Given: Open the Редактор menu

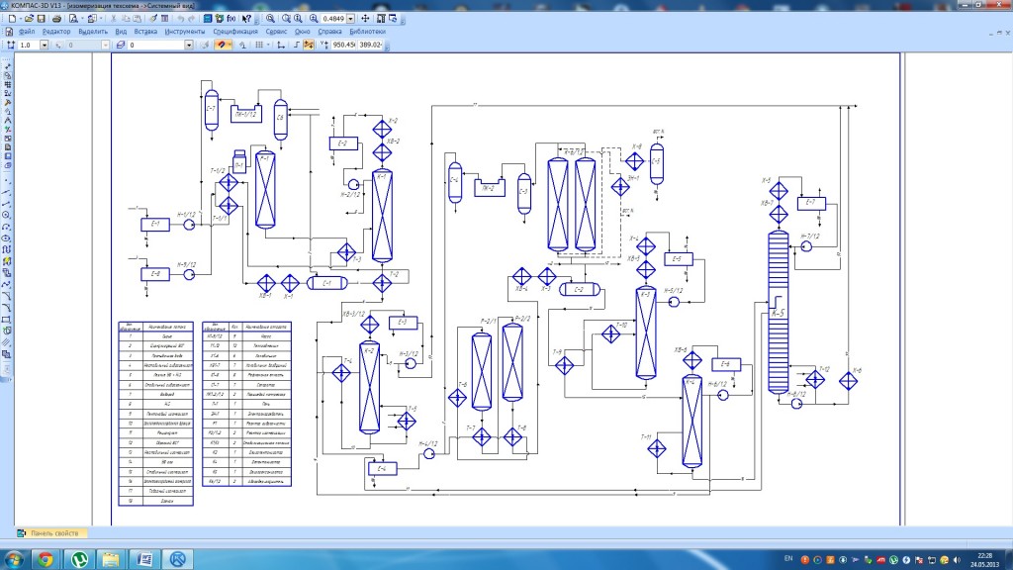Looking at the screenshot, I should click(56, 31).
